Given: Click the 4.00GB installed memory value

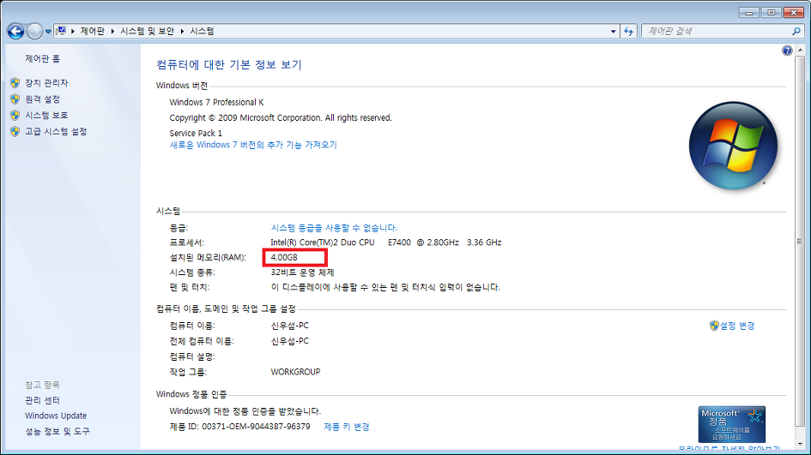Looking at the screenshot, I should 284,257.
